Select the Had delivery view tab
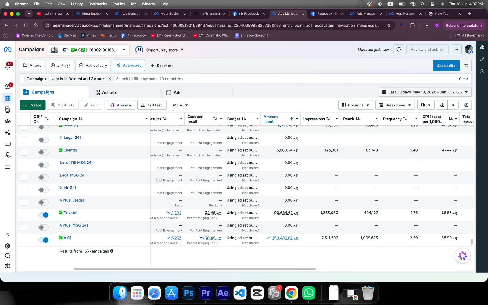488x305 pixels. 93,66
